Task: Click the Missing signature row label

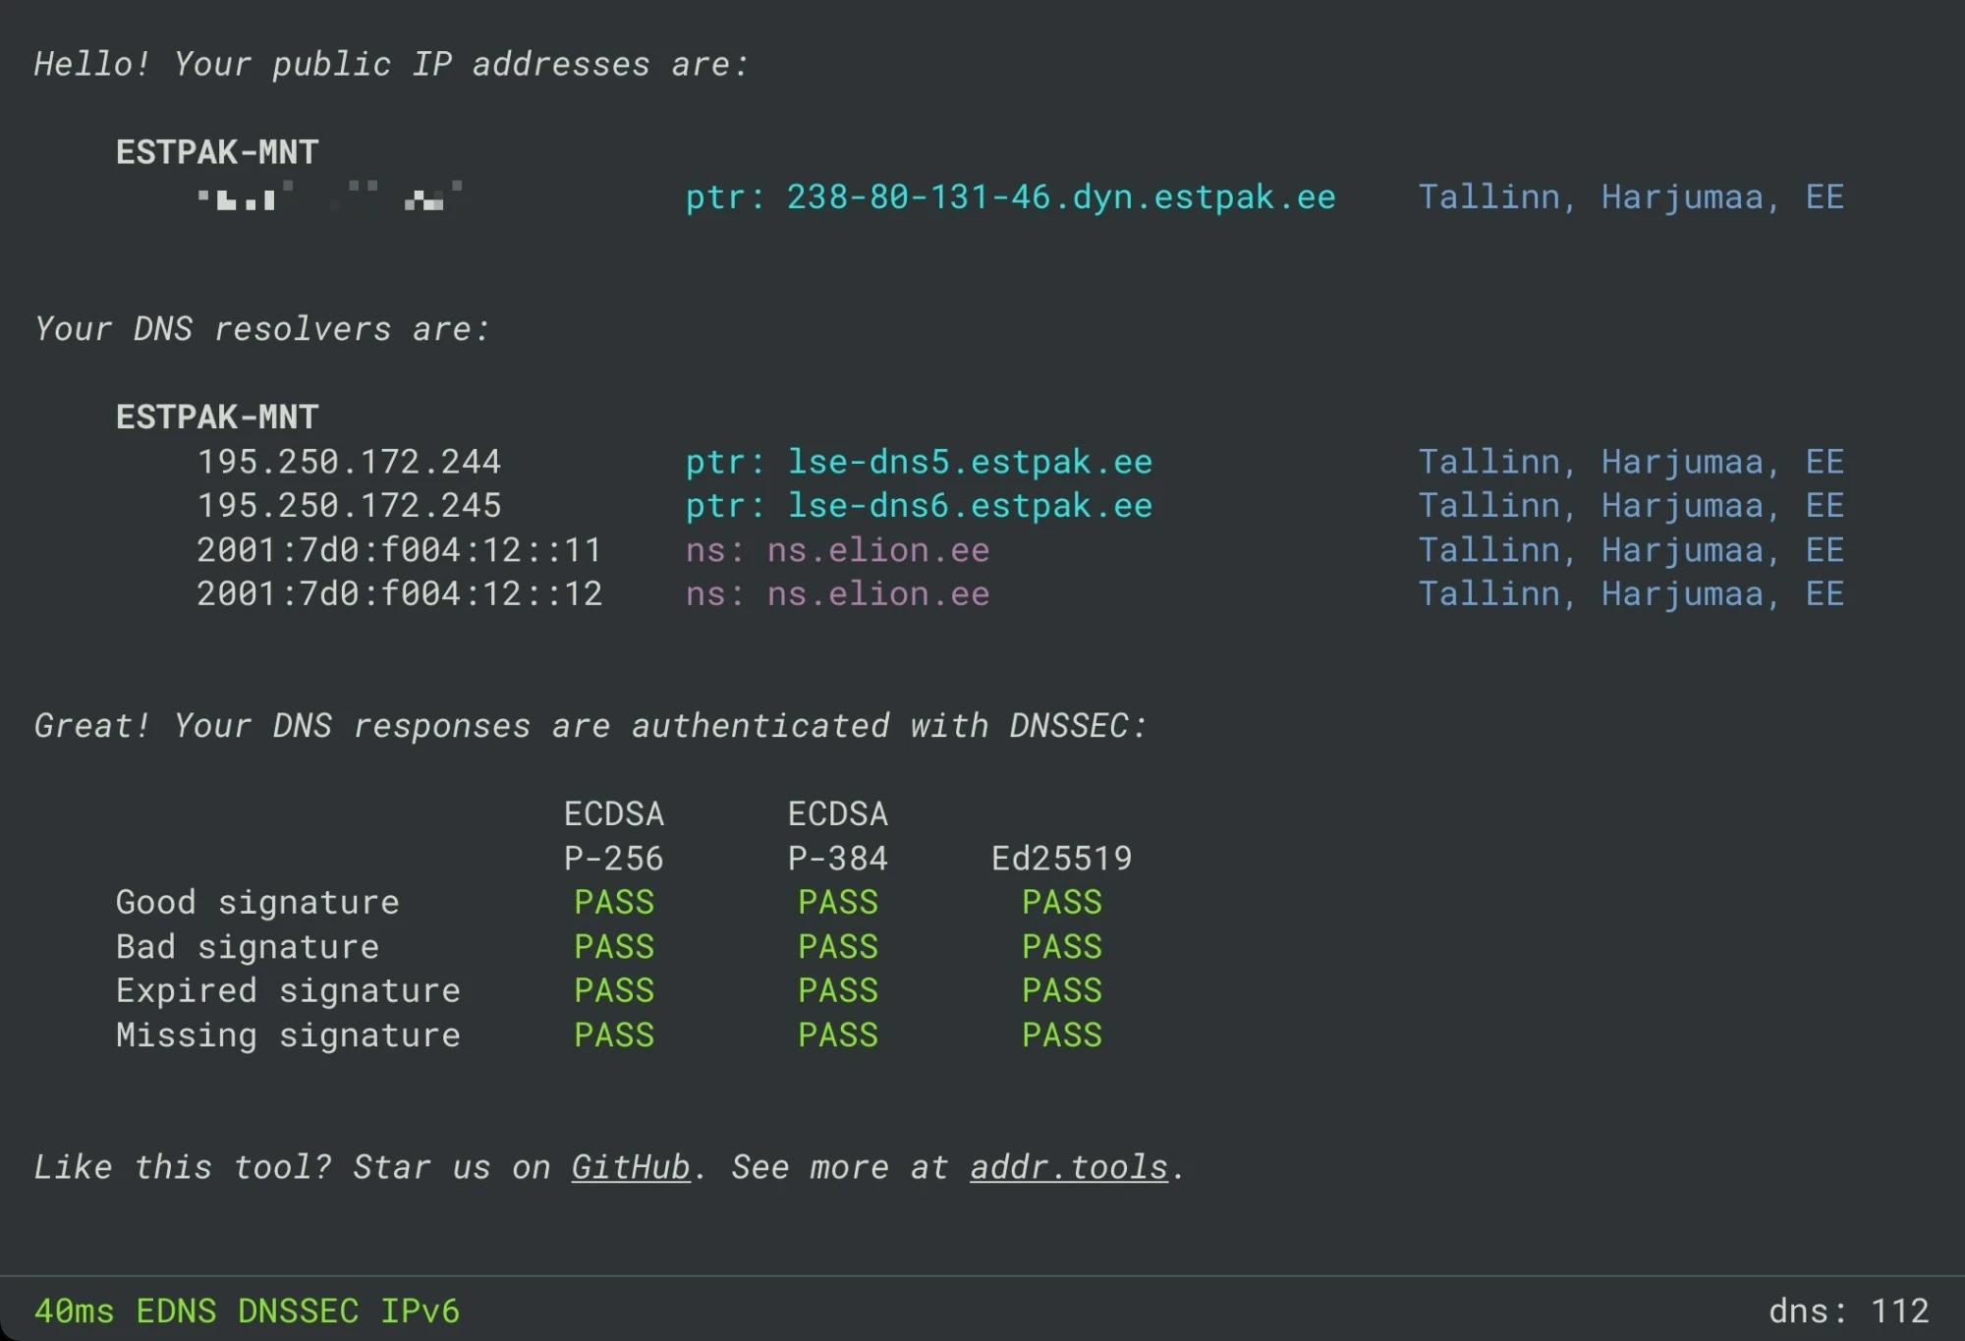Action: pos(288,1035)
